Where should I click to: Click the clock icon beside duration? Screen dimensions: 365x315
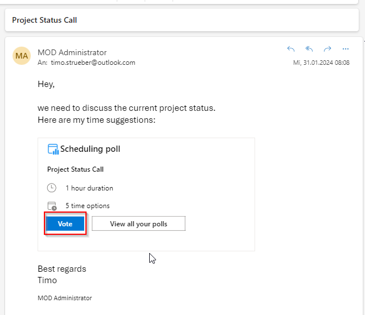tap(52, 188)
